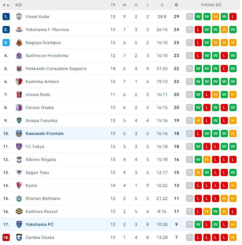Viewport: 242px width, 245px height.
Task: Click the ĐỘI team column header
Action: click(x=19, y=5)
